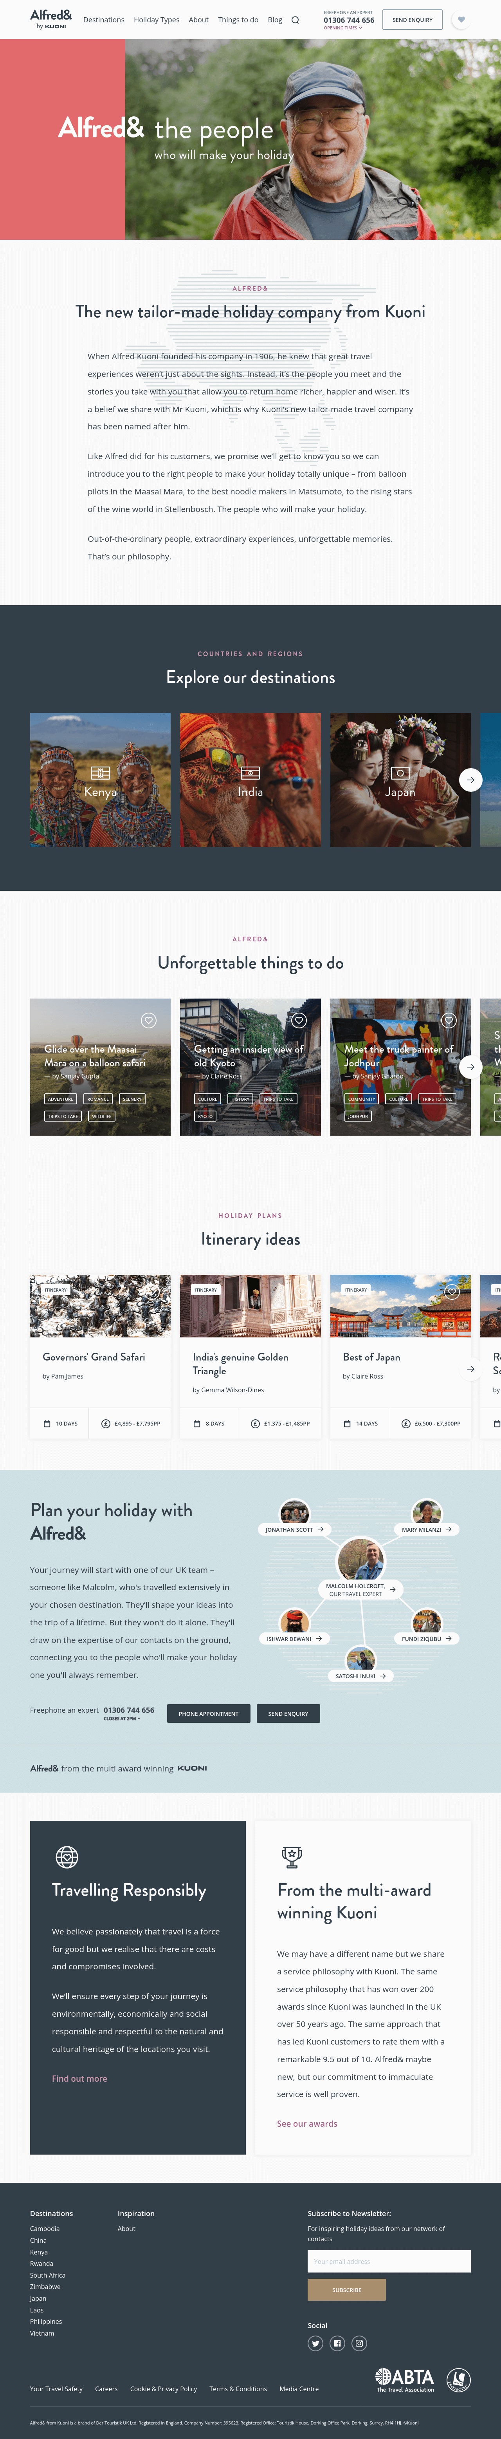Image resolution: width=501 pixels, height=2439 pixels.
Task: Open the About menu item
Action: (x=198, y=20)
